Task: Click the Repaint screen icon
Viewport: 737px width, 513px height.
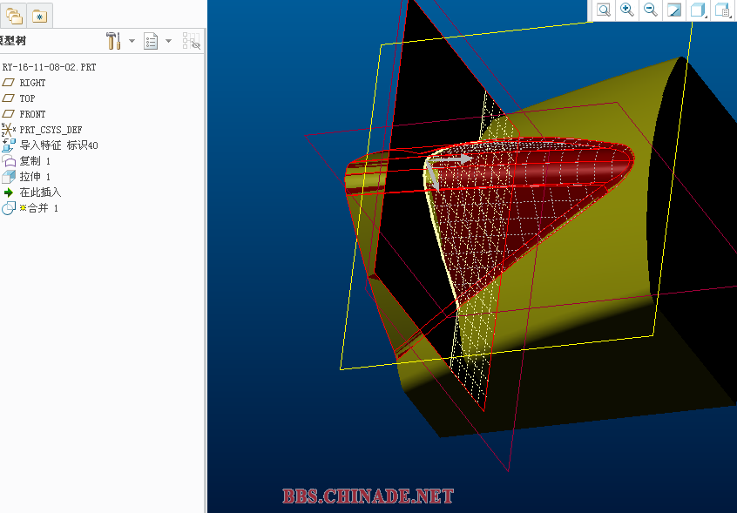Action: [673, 10]
